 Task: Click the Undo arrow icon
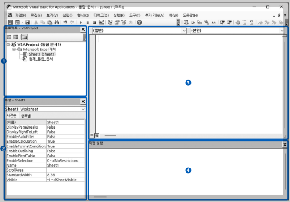coord(65,22)
